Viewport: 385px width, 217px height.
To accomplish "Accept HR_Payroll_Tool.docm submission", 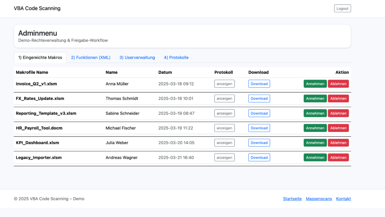I will point(315,128).
